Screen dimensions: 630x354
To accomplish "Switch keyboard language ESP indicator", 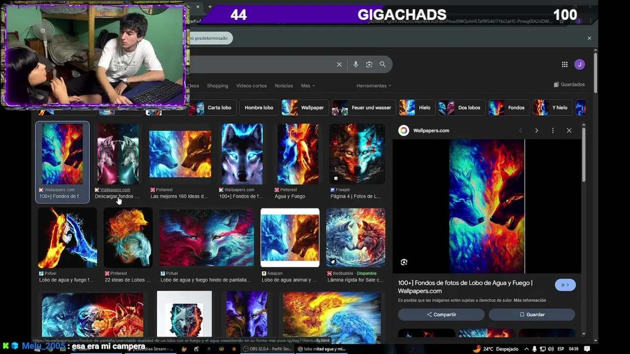I will [x=561, y=349].
